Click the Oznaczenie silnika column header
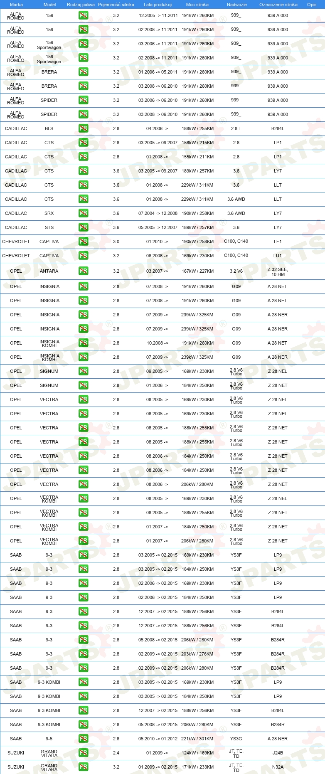 (278, 5)
